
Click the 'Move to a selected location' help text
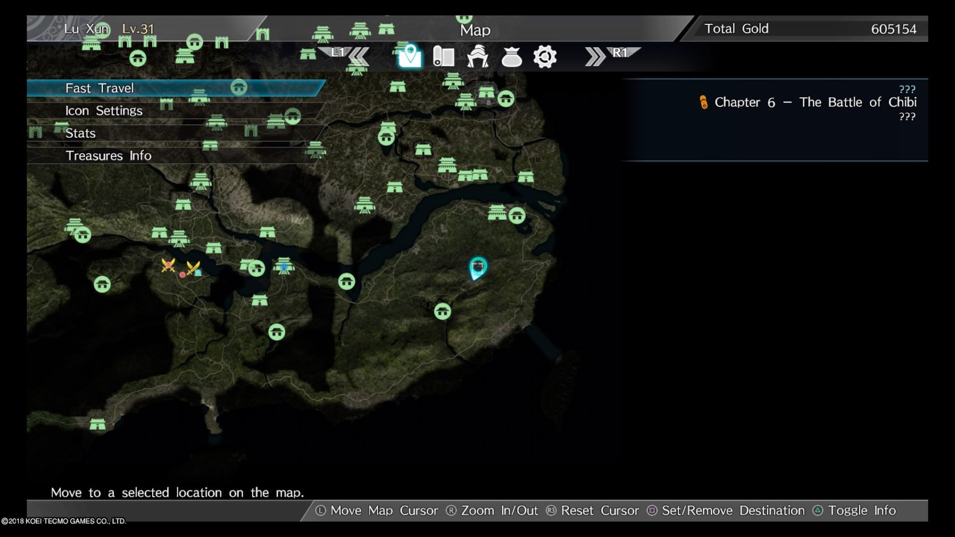click(x=177, y=493)
